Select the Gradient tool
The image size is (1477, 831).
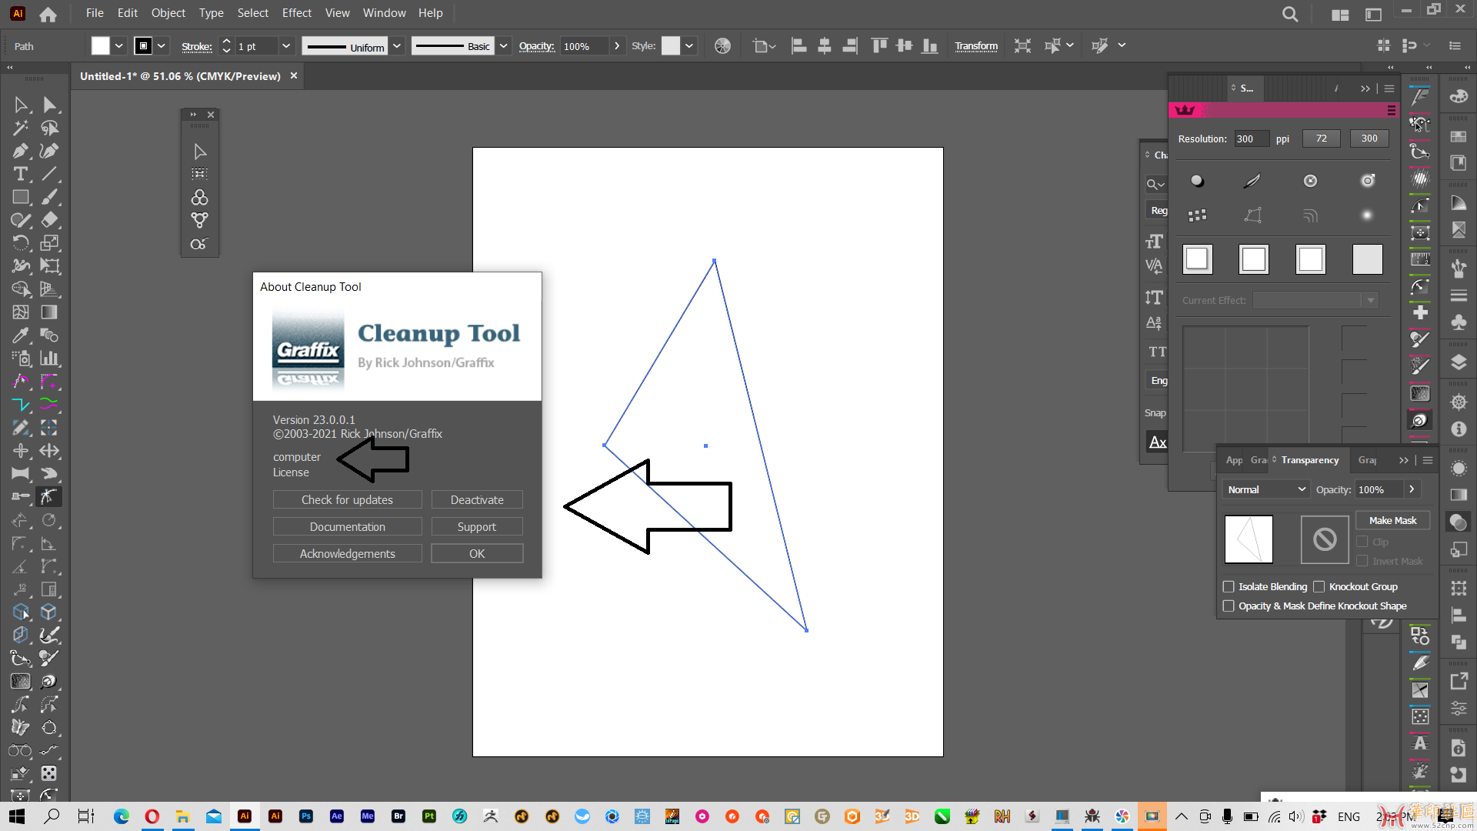pos(50,312)
